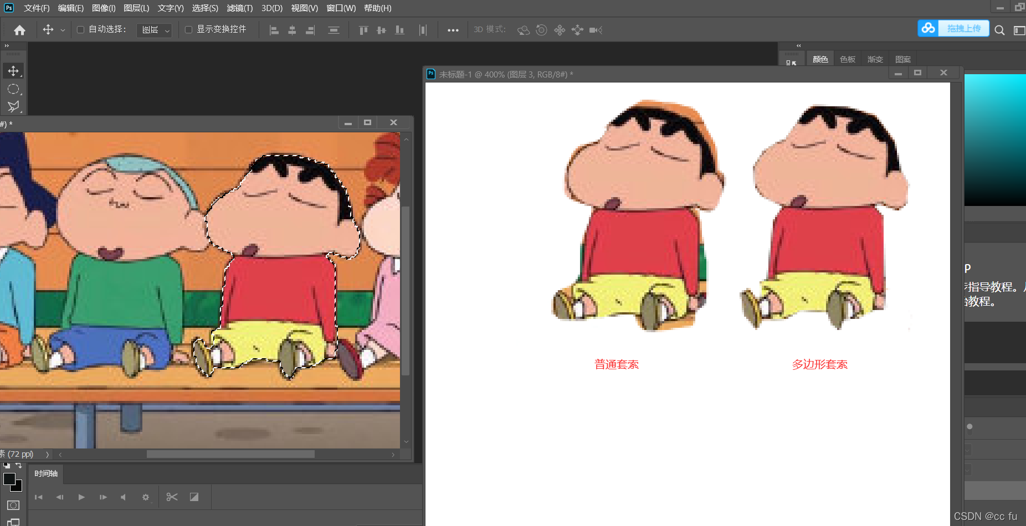The width and height of the screenshot is (1026, 526).
Task: Toggle timeline audio mute speaker
Action: [x=124, y=497]
